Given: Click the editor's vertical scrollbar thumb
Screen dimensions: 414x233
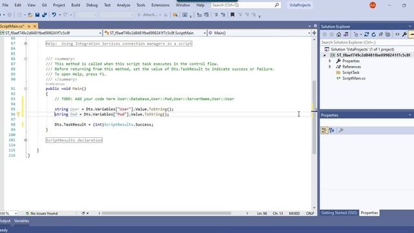Looking at the screenshot, I should pos(314,116).
